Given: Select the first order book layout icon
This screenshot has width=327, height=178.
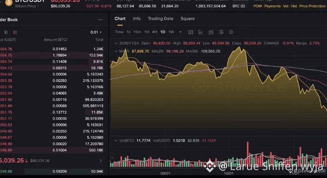Looking at the screenshot, I should tap(6, 32).
